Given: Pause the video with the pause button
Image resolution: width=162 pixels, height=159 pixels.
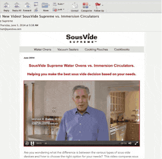Looking at the screenshot, I should (x=32, y=143).
